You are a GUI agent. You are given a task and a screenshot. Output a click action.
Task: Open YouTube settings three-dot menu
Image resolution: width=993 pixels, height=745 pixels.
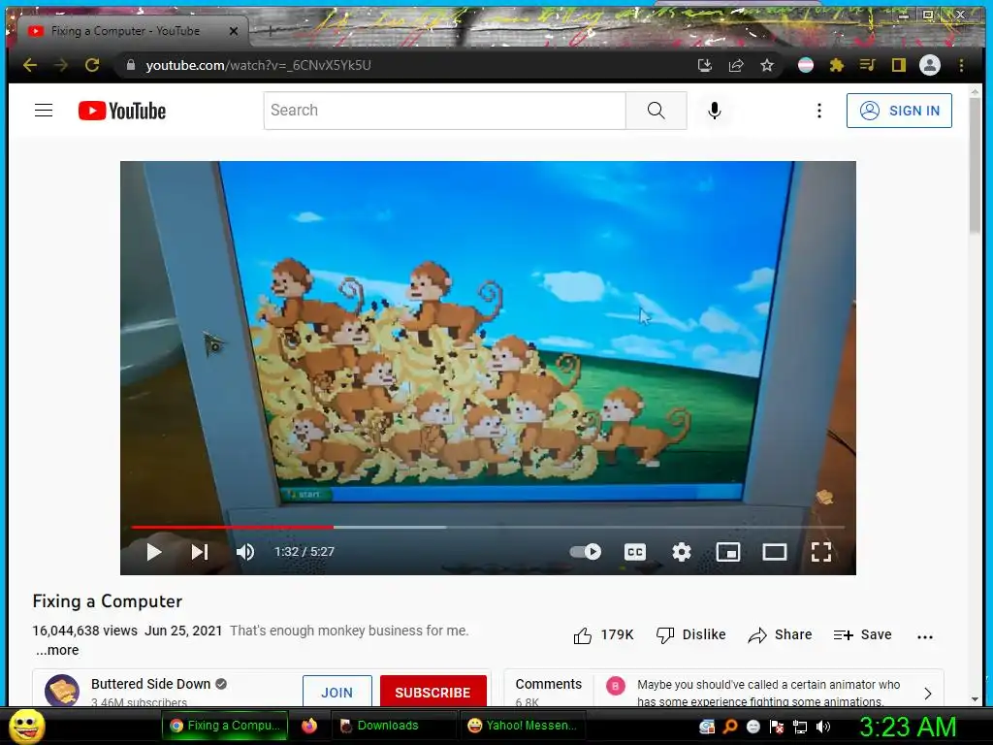818,111
